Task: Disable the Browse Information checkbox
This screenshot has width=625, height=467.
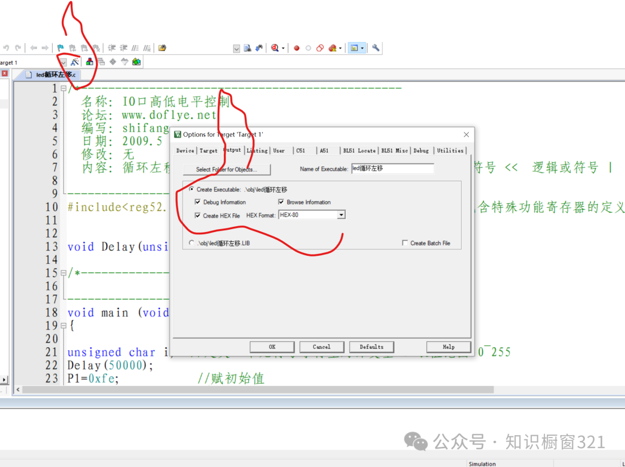Action: point(281,201)
